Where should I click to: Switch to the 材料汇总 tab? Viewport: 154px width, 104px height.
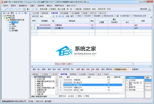click(93, 13)
